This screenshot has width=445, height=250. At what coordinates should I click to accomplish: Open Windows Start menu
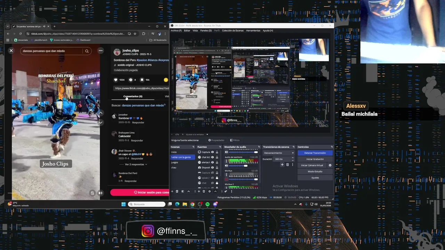point(123,204)
